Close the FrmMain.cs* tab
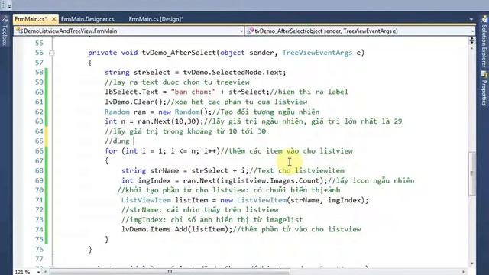 click(x=53, y=19)
